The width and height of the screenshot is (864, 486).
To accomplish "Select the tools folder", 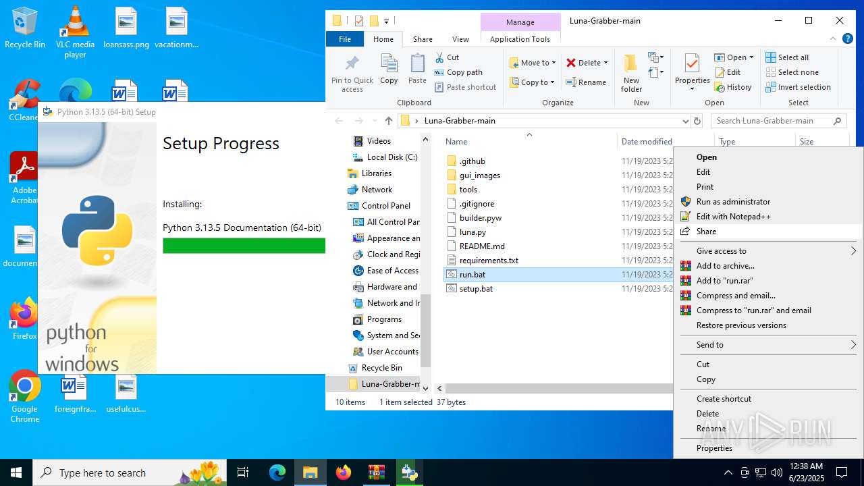I will [468, 190].
